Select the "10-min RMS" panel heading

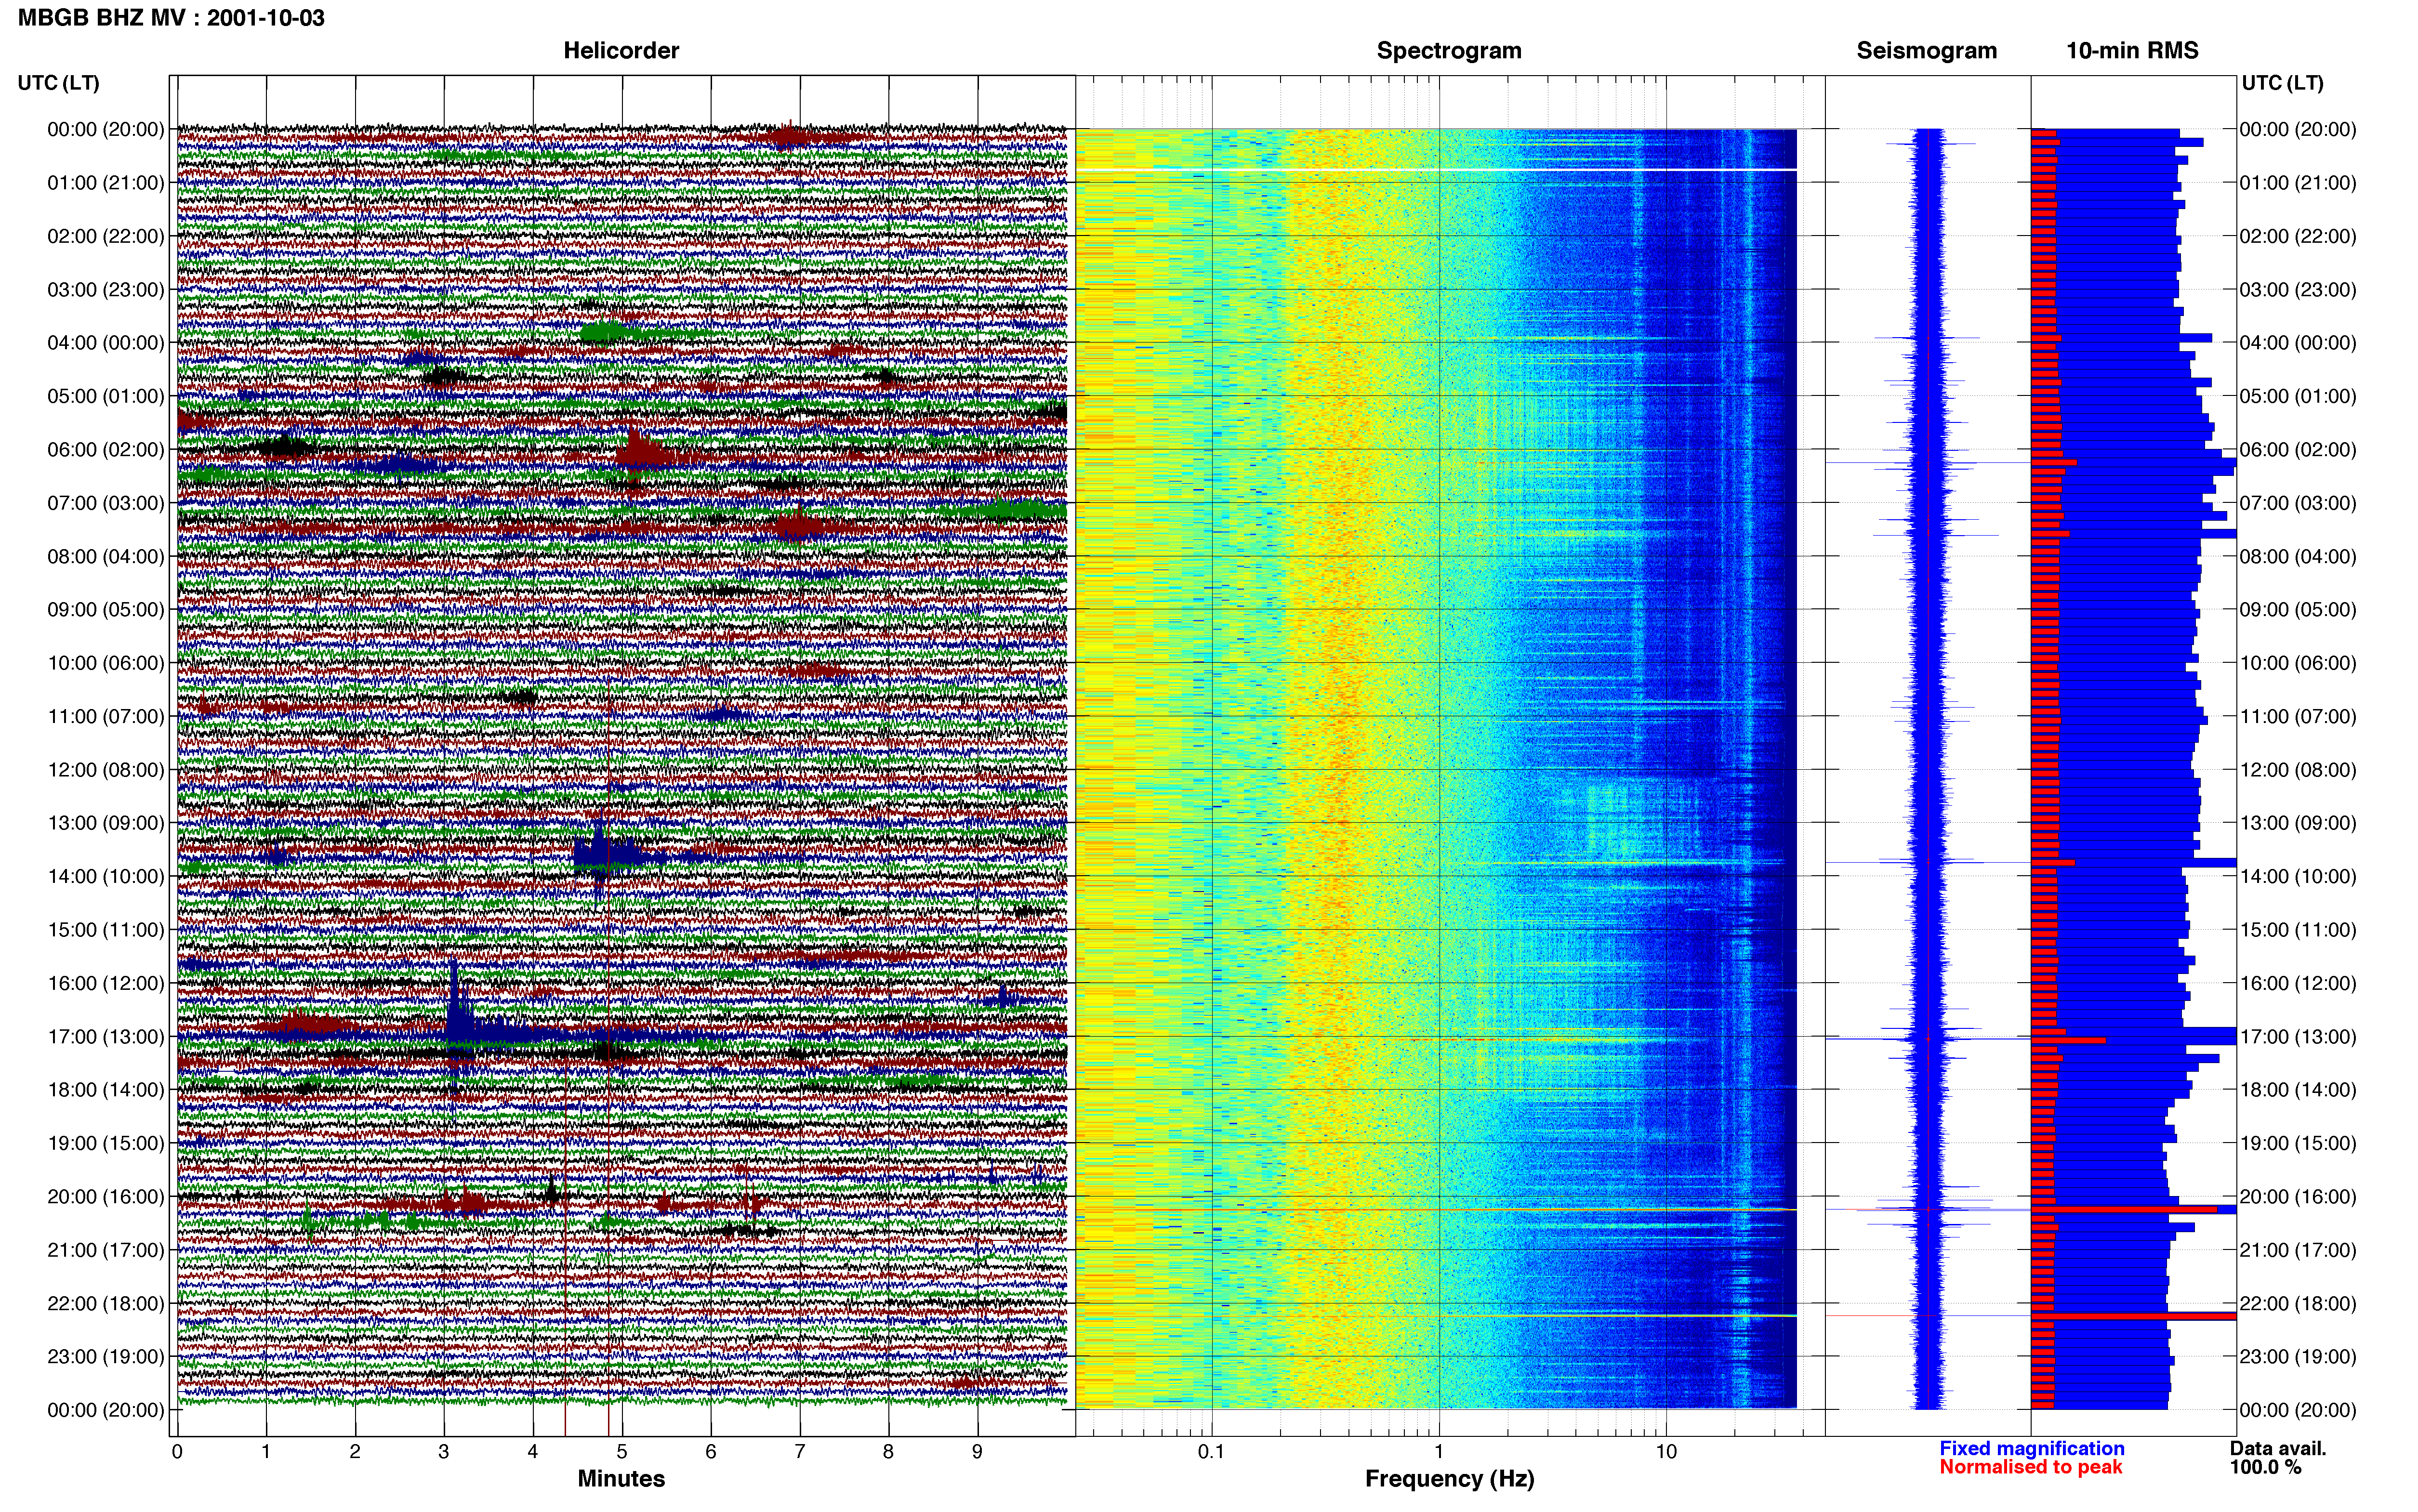2131,51
